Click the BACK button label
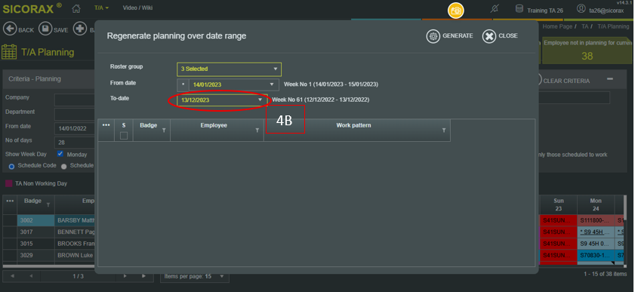The image size is (635, 292). point(26,30)
